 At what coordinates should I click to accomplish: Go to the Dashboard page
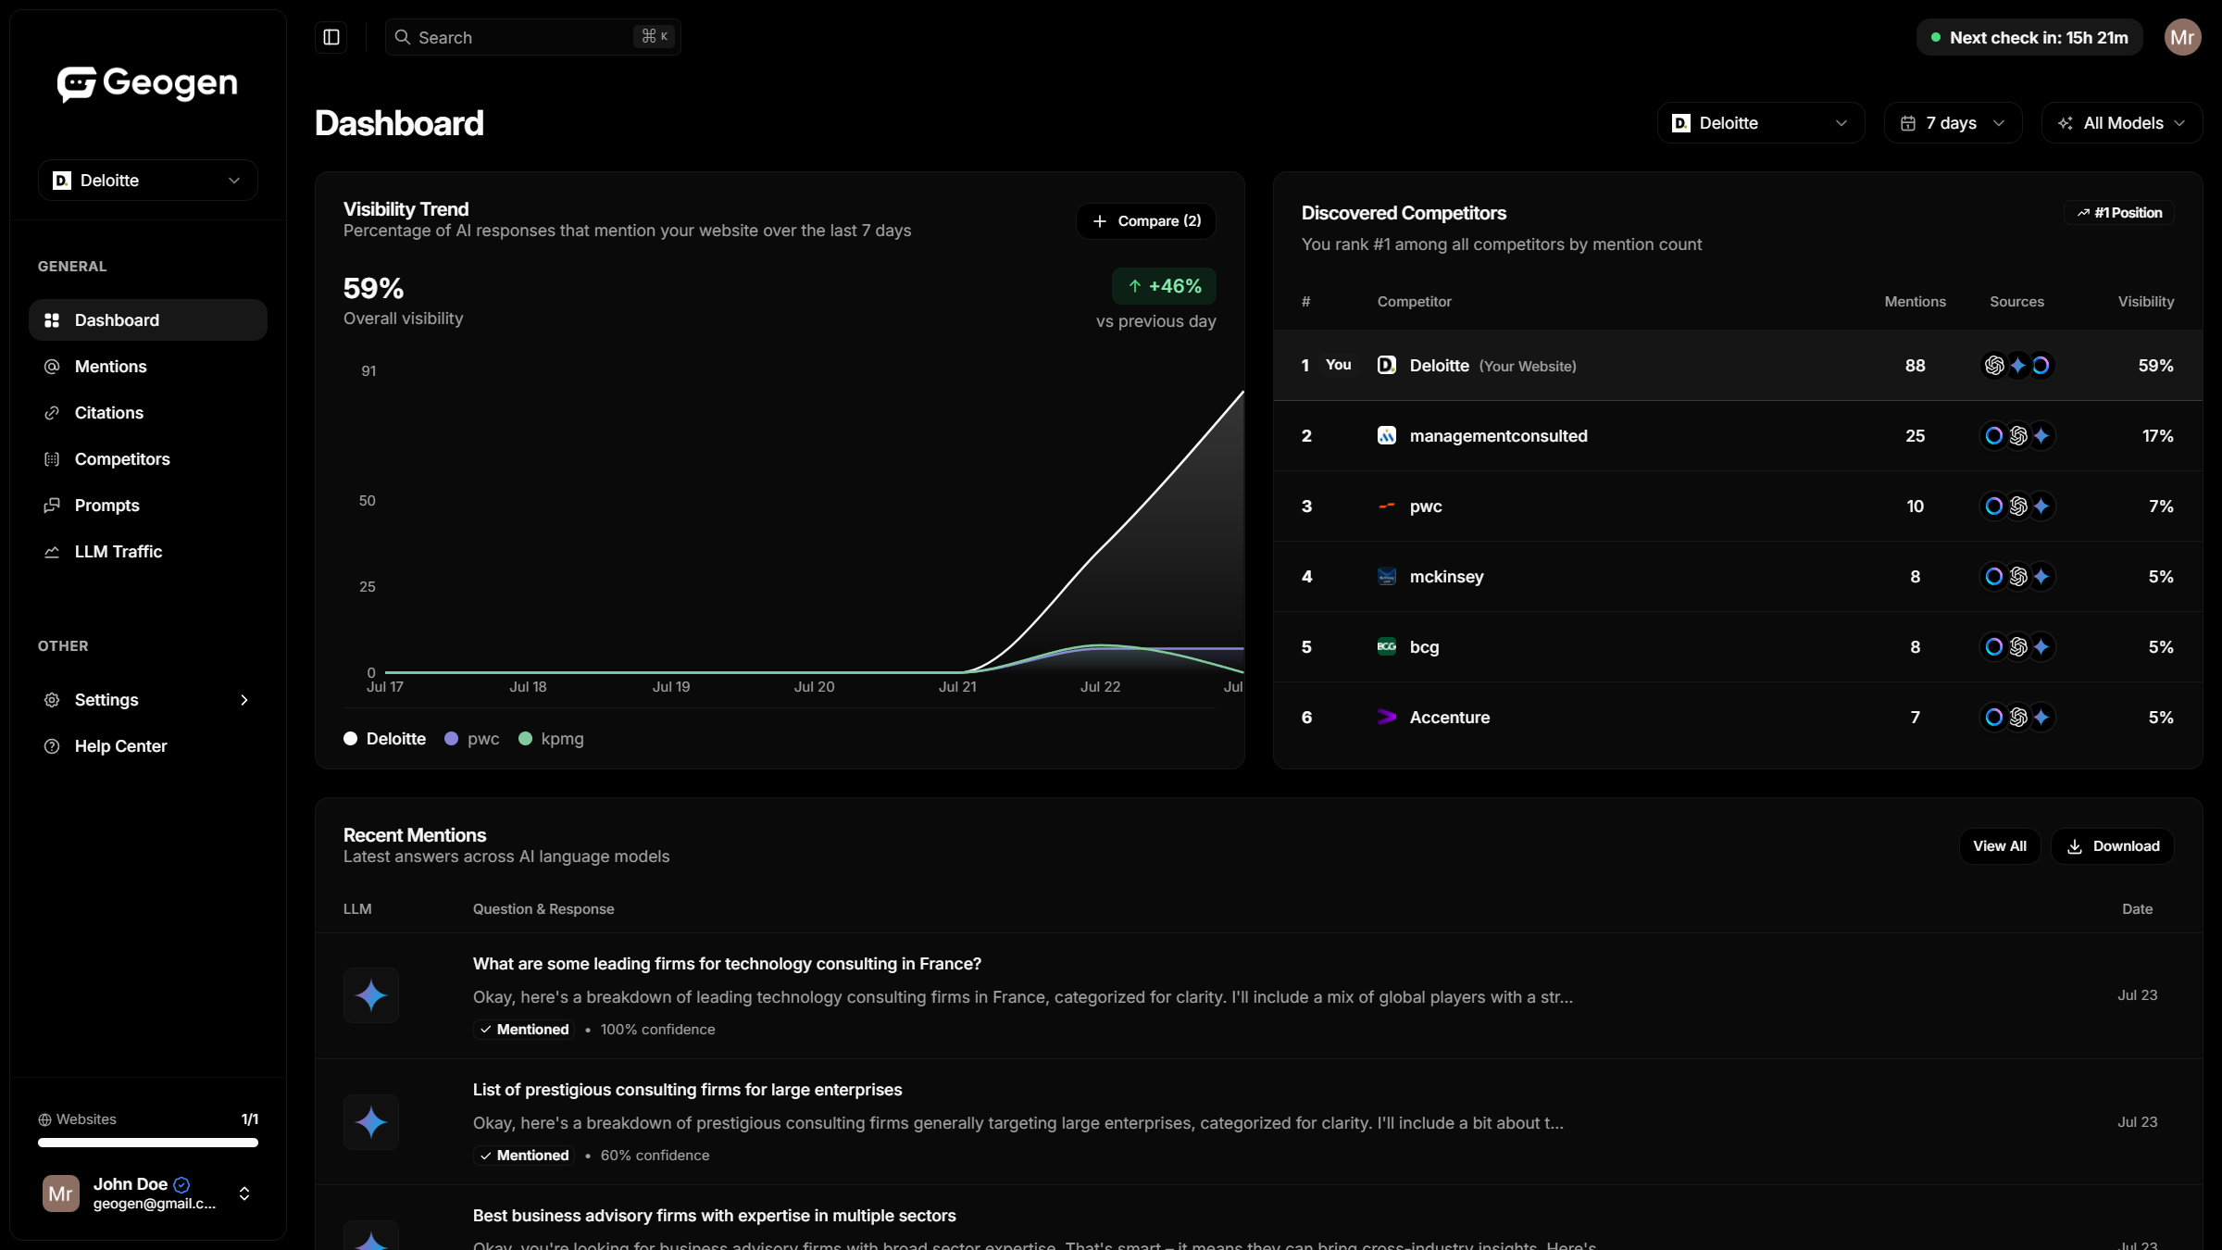coord(148,320)
